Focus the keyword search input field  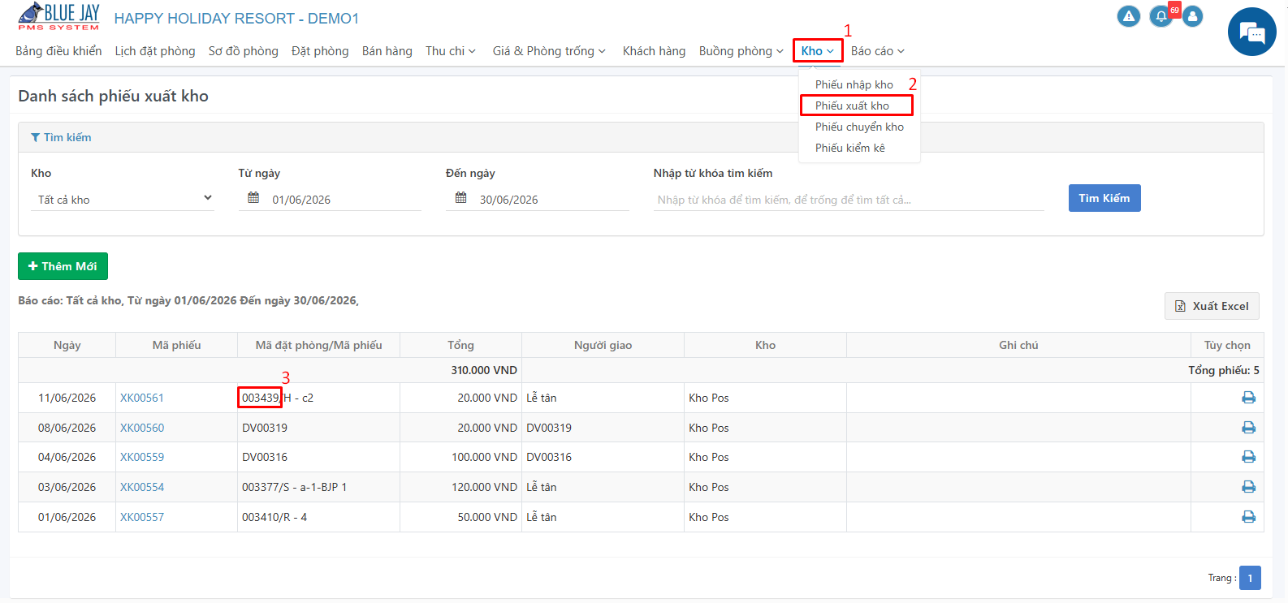[849, 200]
